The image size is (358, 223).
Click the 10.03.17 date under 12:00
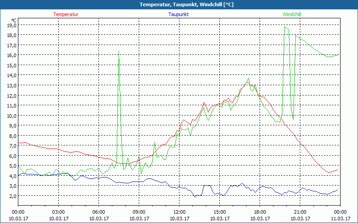point(179,219)
